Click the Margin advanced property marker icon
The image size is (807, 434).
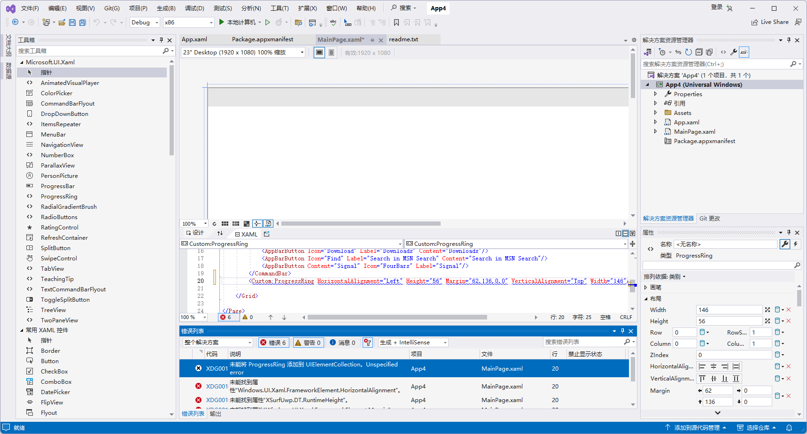pyautogui.click(x=777, y=396)
